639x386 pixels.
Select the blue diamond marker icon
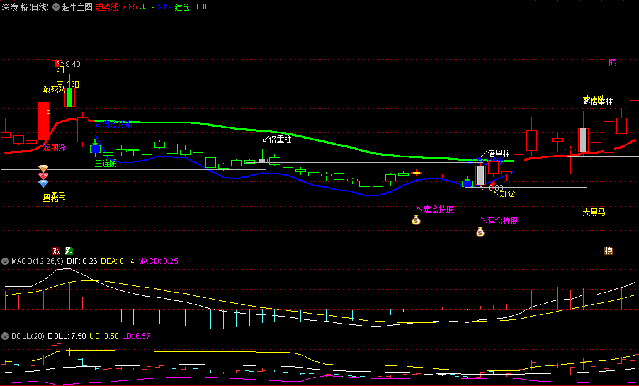(43, 183)
